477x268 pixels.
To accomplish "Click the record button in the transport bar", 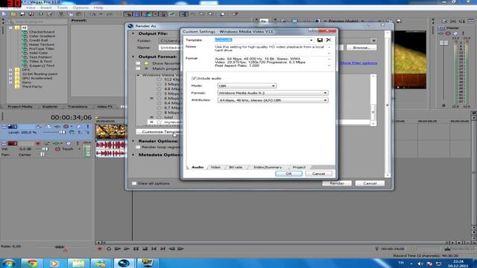I will click(99, 249).
